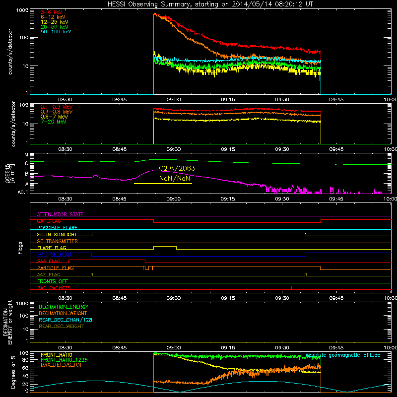
Task: Click the red BAD_PACKETS tick near 09:30
Action: 292,288
